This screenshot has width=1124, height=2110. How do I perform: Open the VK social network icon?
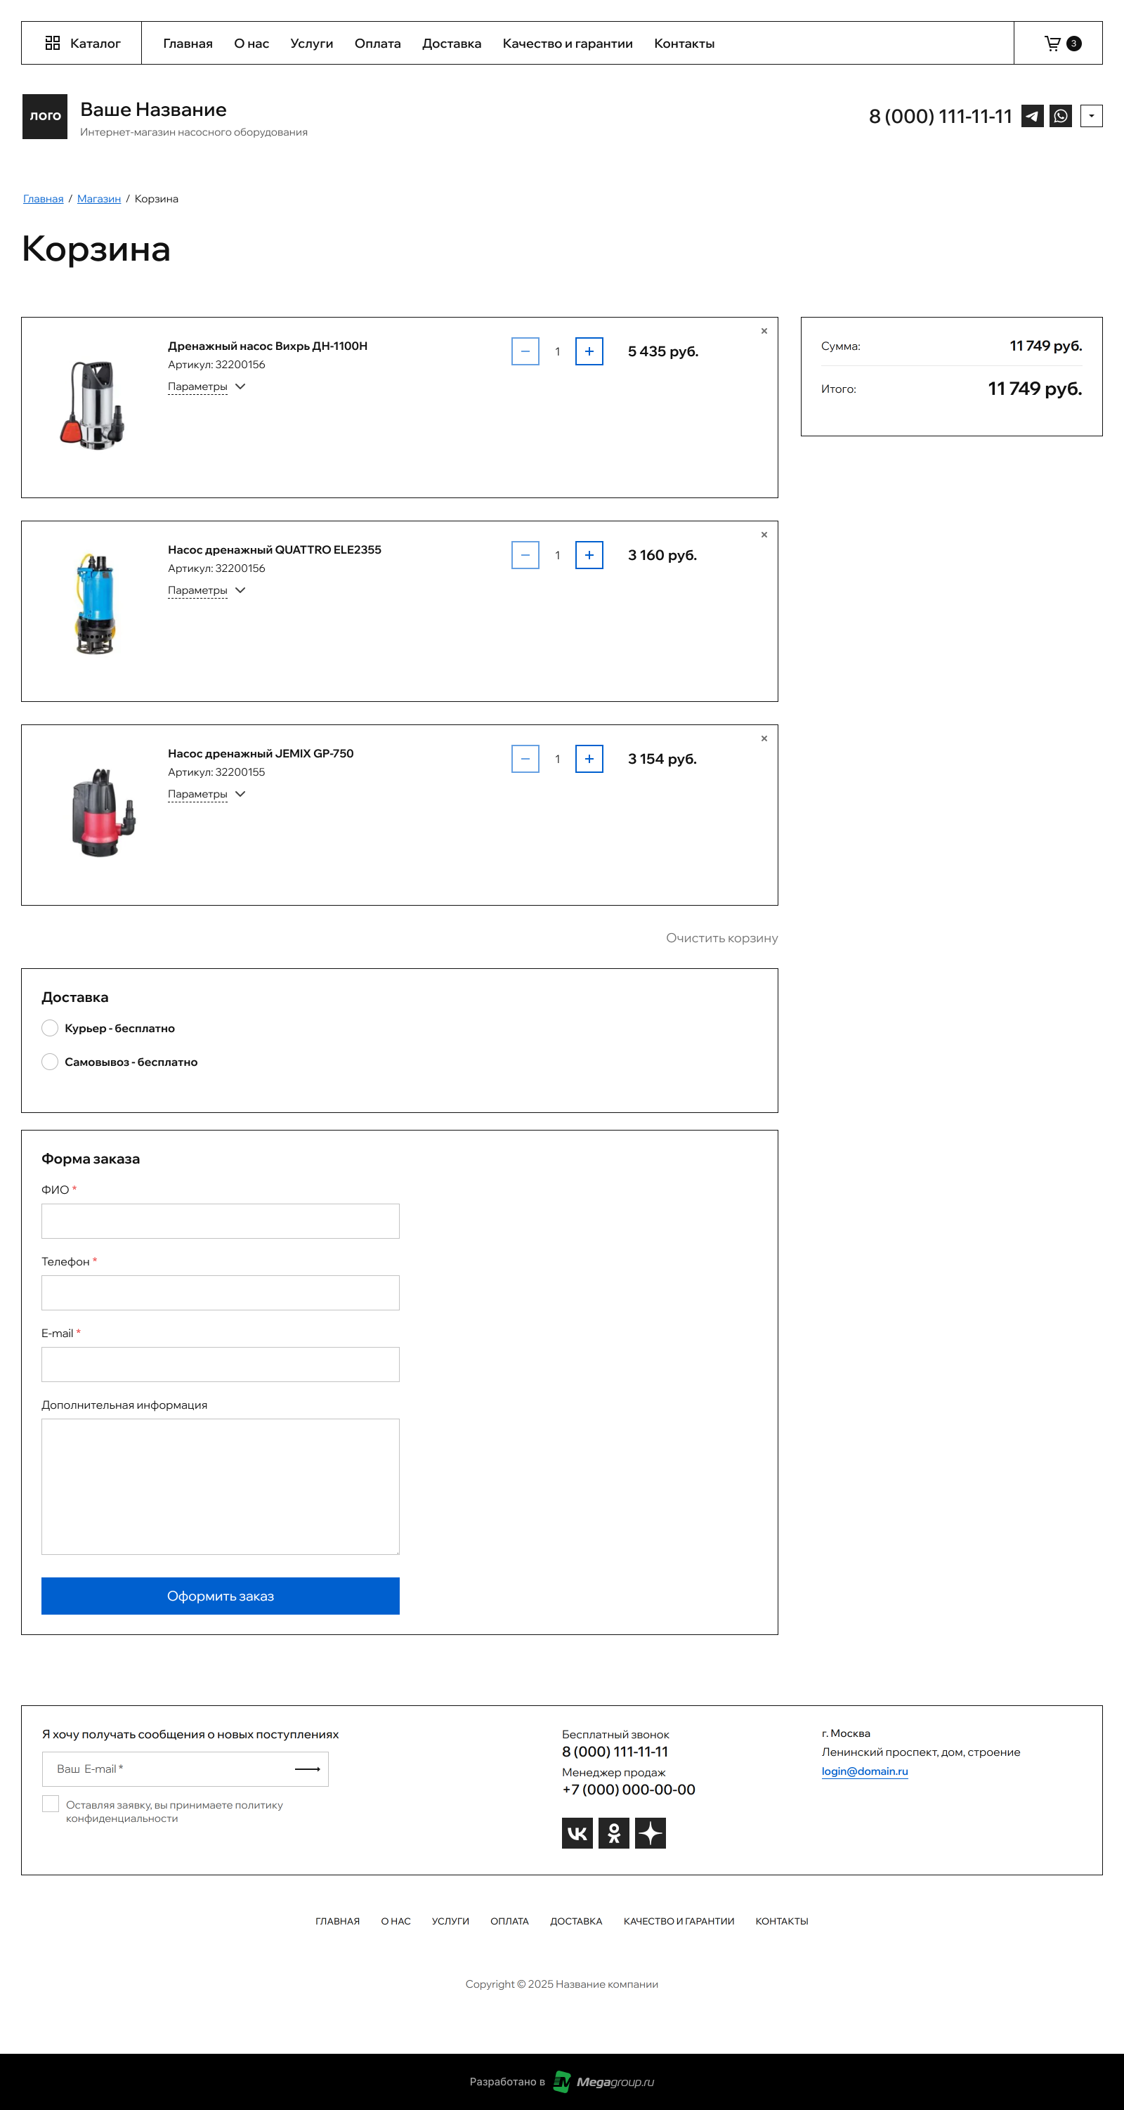[x=577, y=1833]
